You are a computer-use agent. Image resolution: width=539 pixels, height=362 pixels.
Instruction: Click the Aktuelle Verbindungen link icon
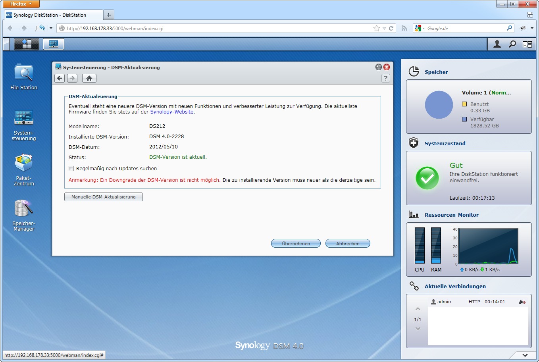point(414,286)
